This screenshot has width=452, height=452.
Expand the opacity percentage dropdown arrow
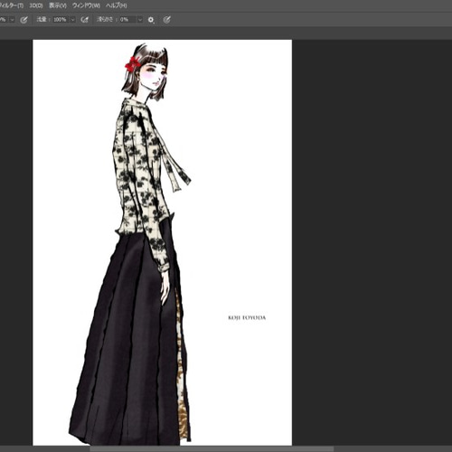[12, 20]
